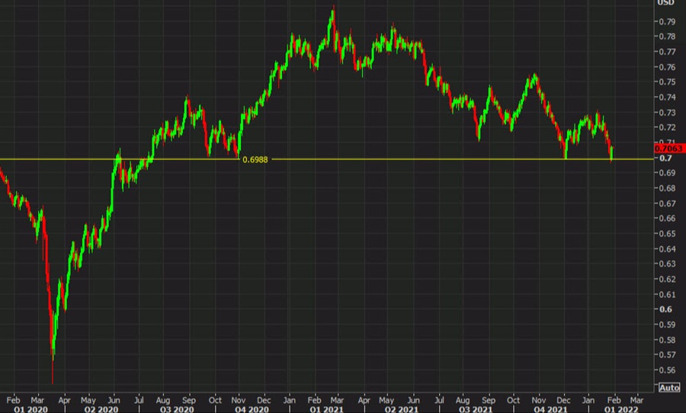The image size is (686, 413).
Task: Click the 0.61 price axis label
Action: click(x=667, y=294)
